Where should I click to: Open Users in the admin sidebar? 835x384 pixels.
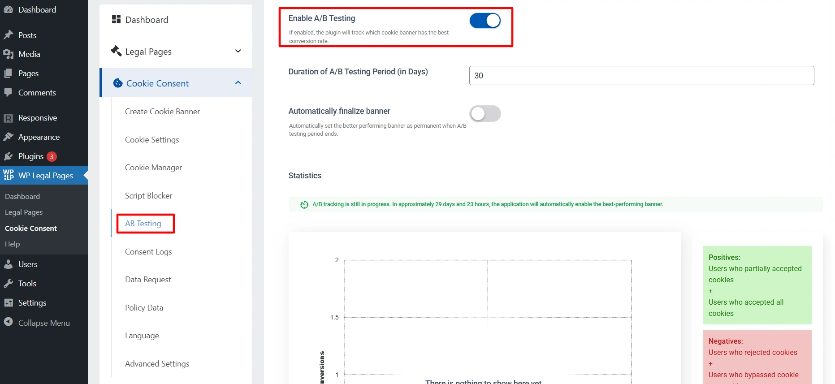(x=28, y=264)
